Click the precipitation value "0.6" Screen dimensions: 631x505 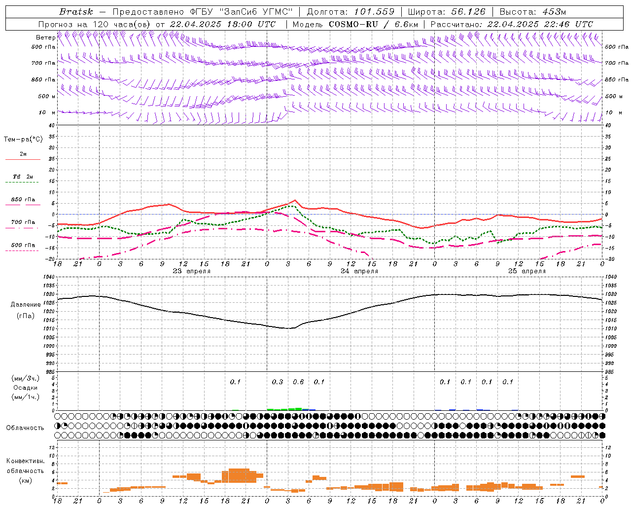click(x=298, y=382)
